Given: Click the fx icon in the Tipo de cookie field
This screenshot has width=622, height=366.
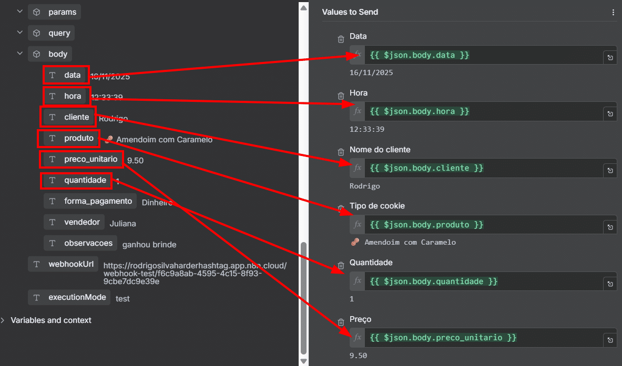Looking at the screenshot, I should point(358,225).
